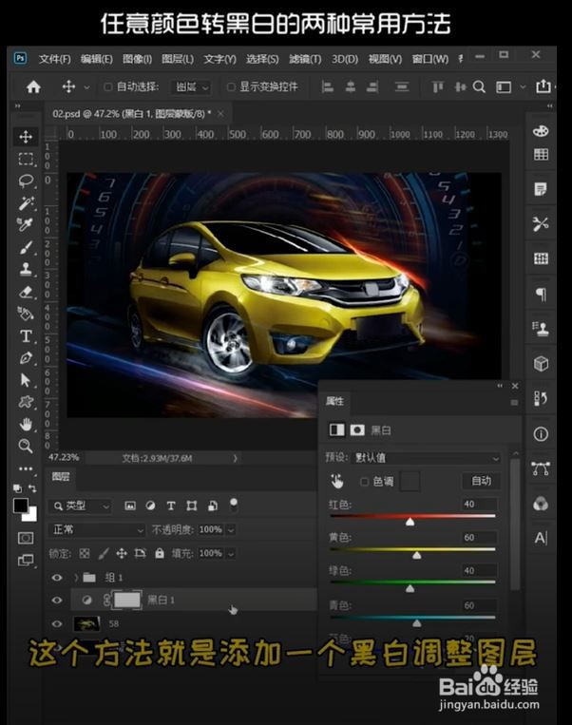The height and width of the screenshot is (725, 572).
Task: Select the Rectangular Marquee tool
Action: click(26, 159)
